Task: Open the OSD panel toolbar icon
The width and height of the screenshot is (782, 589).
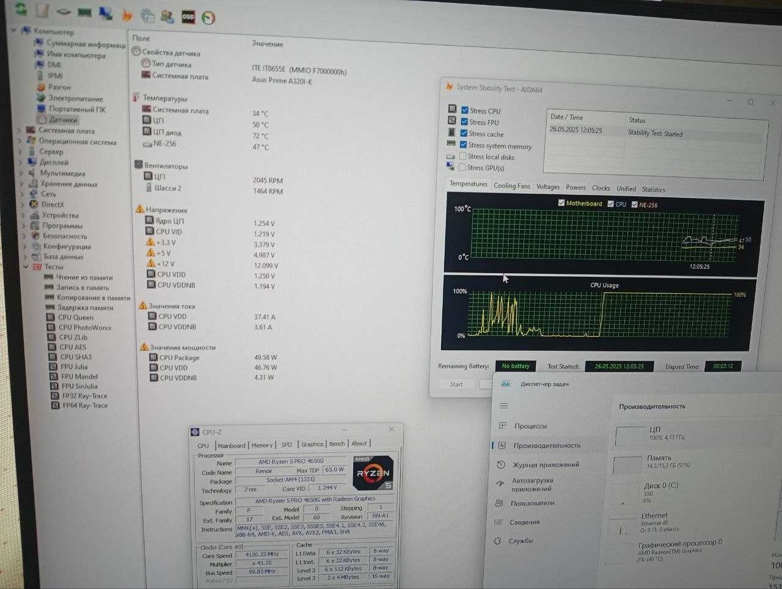Action: [188, 16]
